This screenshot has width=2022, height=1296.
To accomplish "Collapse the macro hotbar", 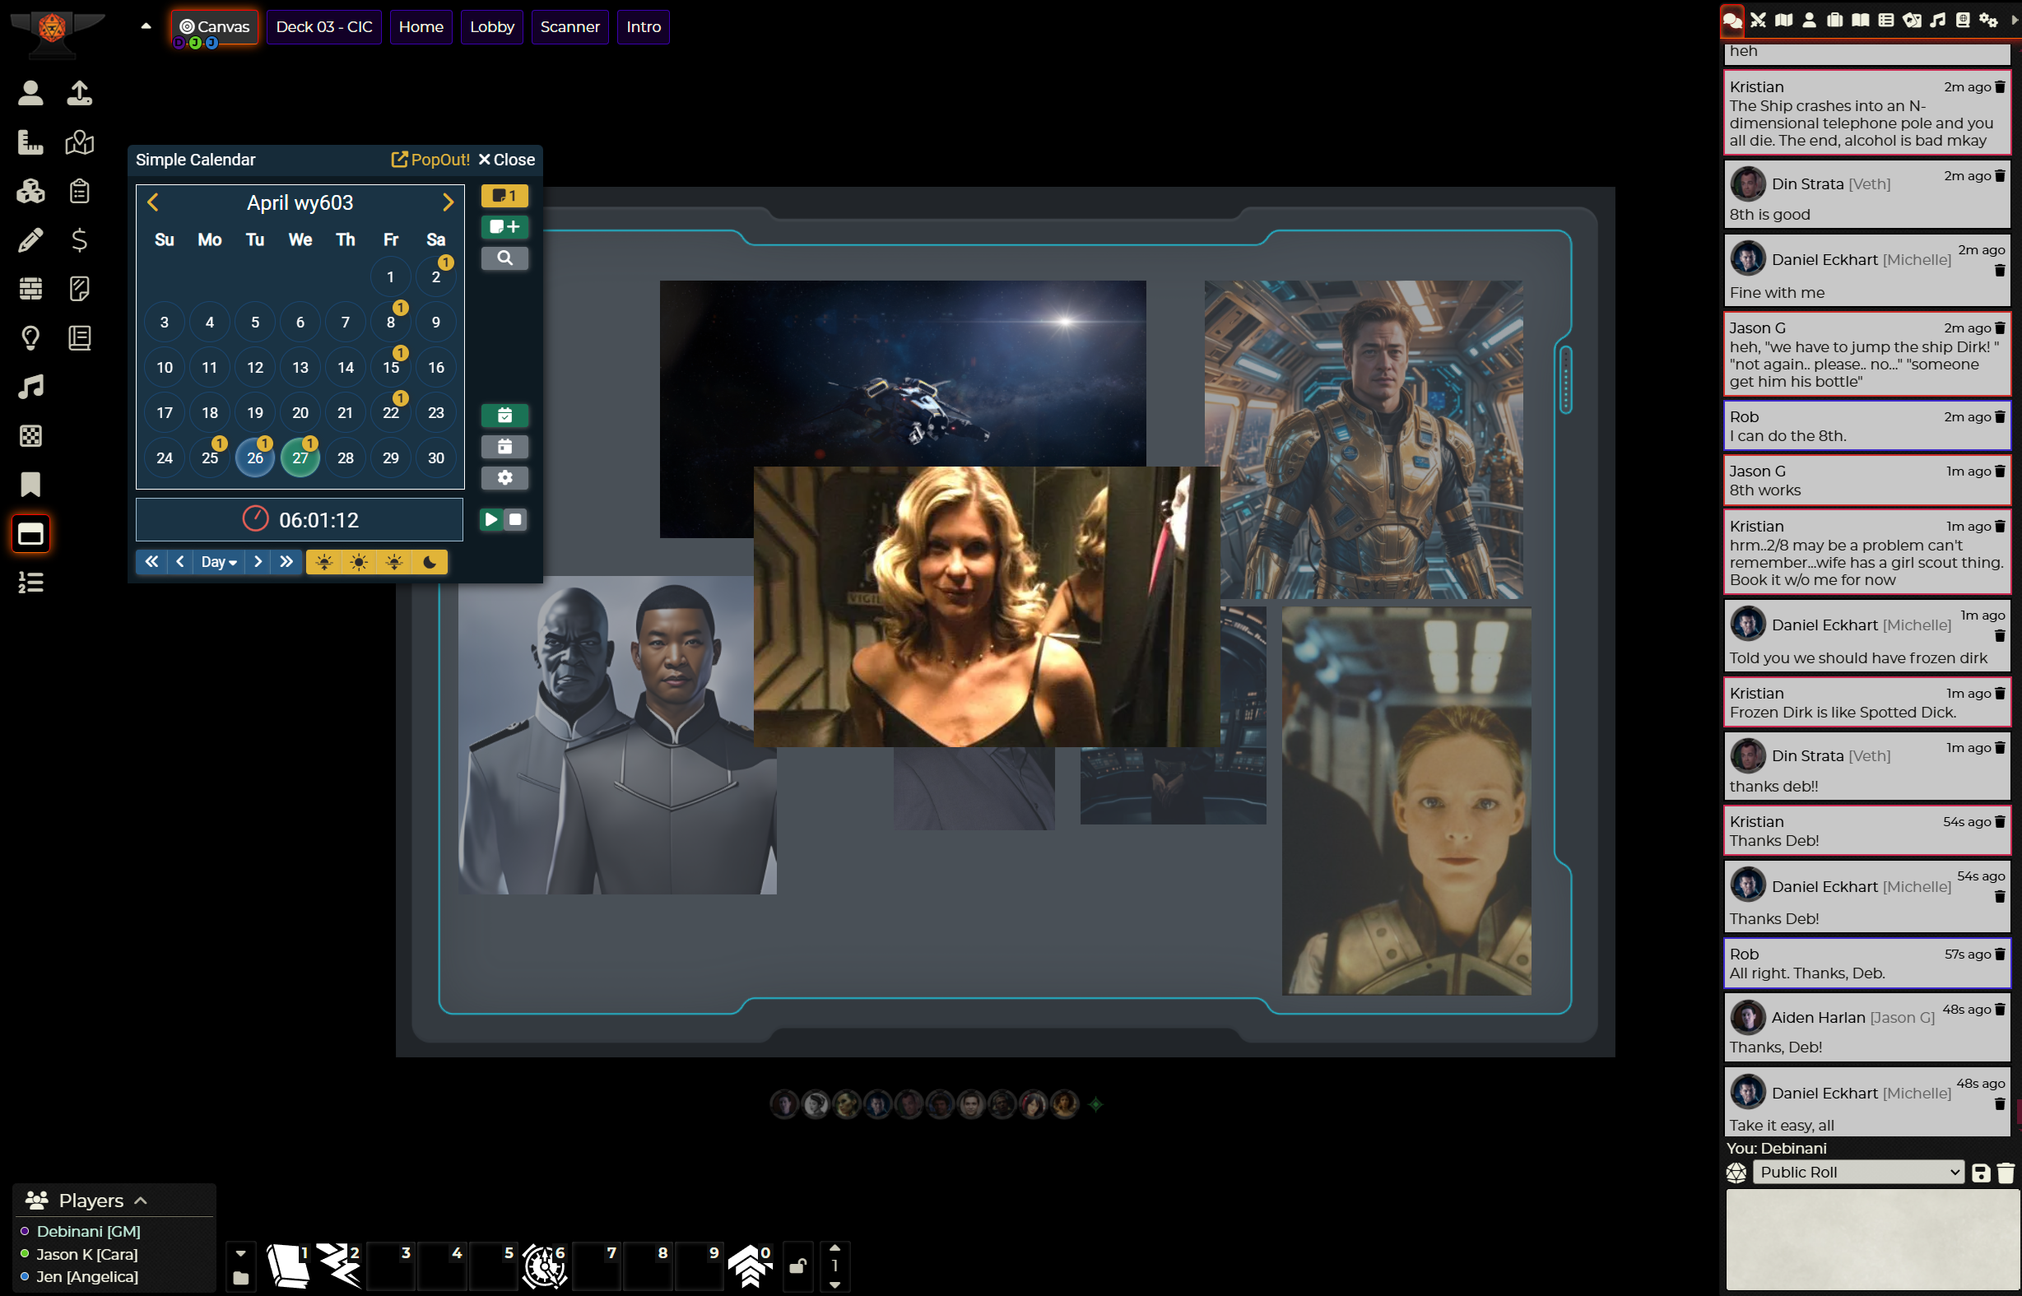I will 240,1254.
